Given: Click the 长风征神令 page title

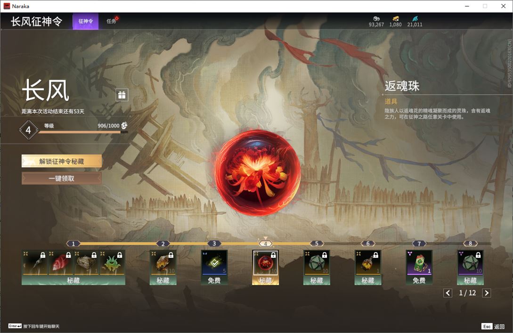Looking at the screenshot, I should pos(36,21).
